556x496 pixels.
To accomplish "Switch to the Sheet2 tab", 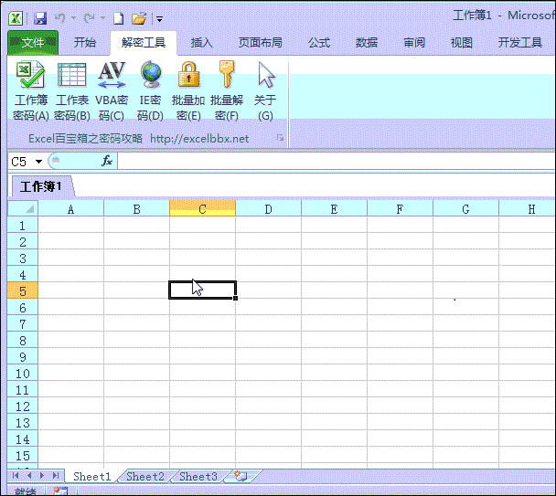I will [x=145, y=476].
